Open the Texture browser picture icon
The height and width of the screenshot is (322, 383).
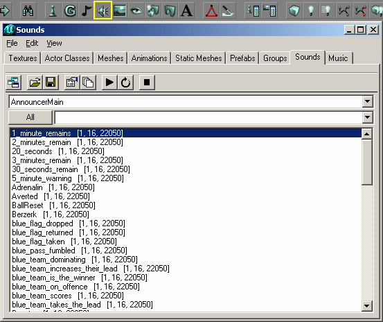click(120, 10)
